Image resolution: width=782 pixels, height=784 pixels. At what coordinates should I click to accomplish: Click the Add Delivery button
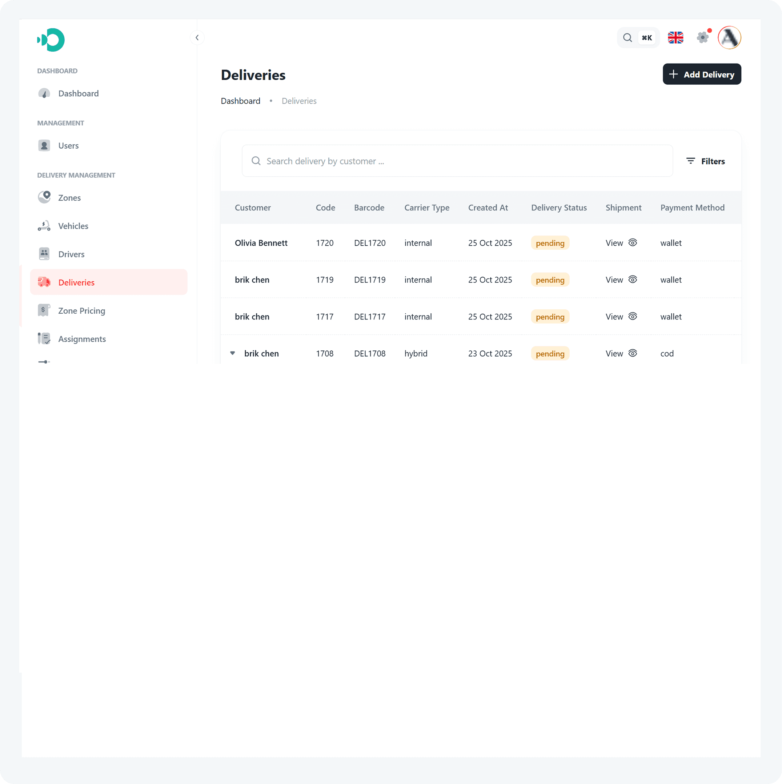(702, 74)
